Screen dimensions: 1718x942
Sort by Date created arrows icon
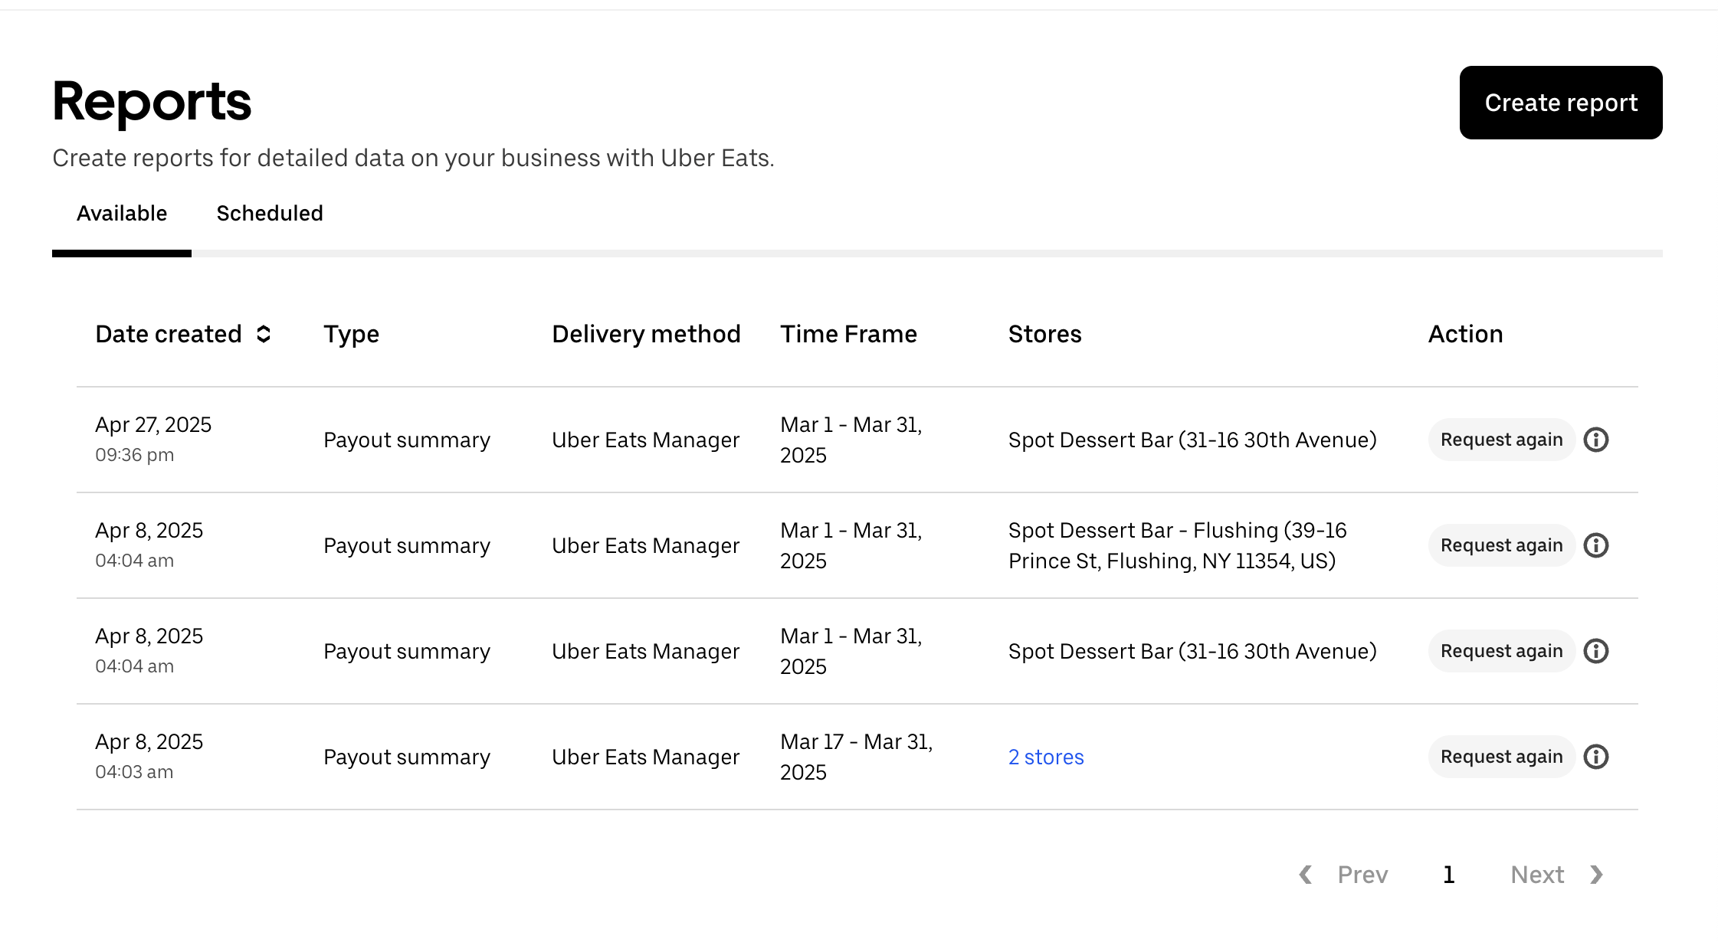tap(264, 334)
